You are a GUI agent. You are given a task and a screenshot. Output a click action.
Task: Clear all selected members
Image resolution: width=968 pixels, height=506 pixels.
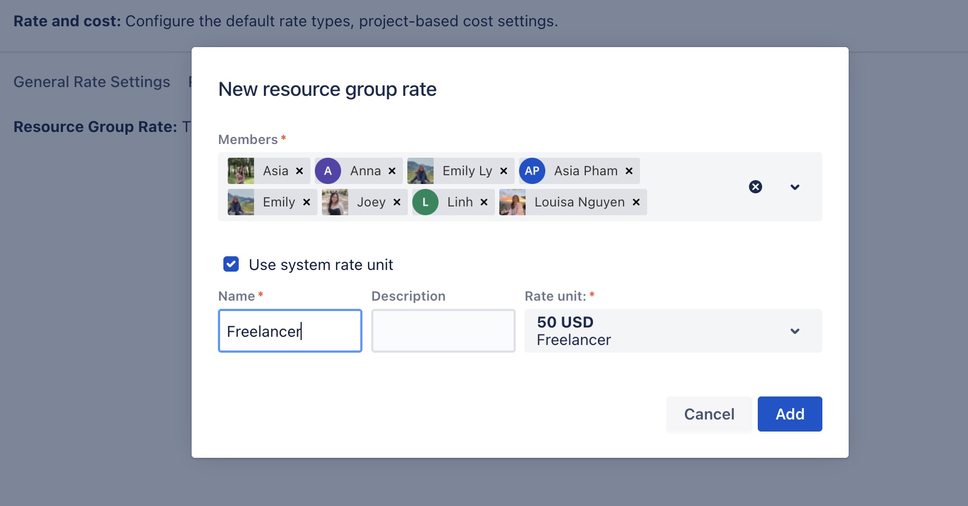(756, 187)
